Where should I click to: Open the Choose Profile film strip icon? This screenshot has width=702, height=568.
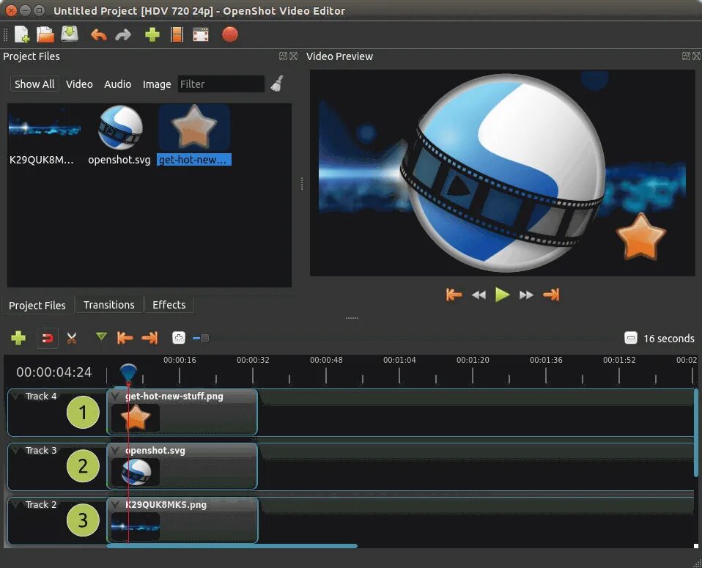[177, 34]
